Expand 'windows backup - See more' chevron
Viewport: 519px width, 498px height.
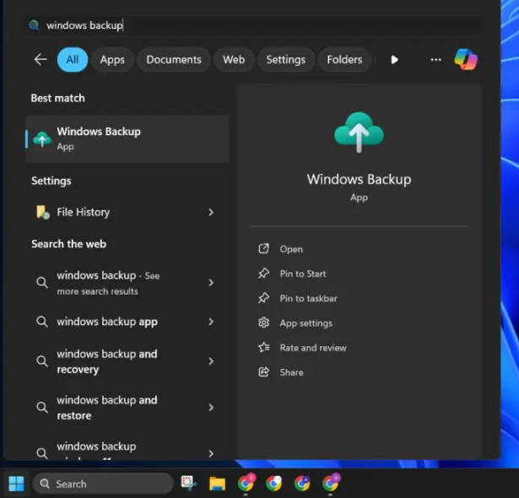coord(211,283)
